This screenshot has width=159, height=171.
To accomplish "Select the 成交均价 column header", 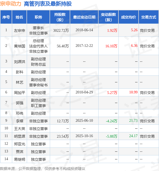I will pos(129,17).
